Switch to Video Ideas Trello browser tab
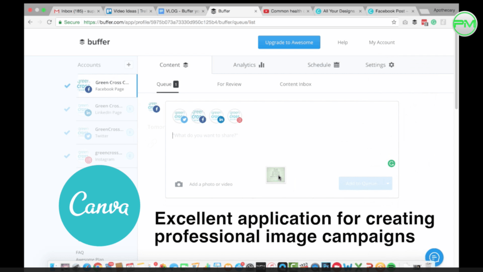The height and width of the screenshot is (272, 483). coord(129,11)
